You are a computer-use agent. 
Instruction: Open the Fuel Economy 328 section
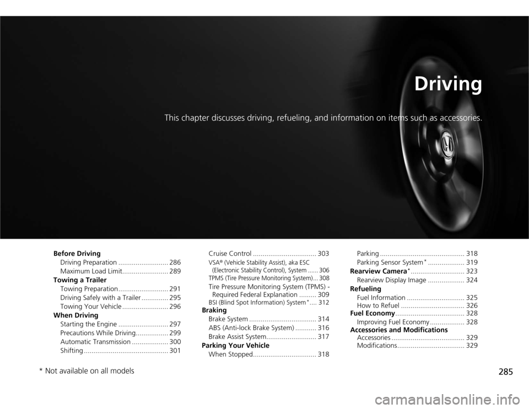[x=414, y=313]
